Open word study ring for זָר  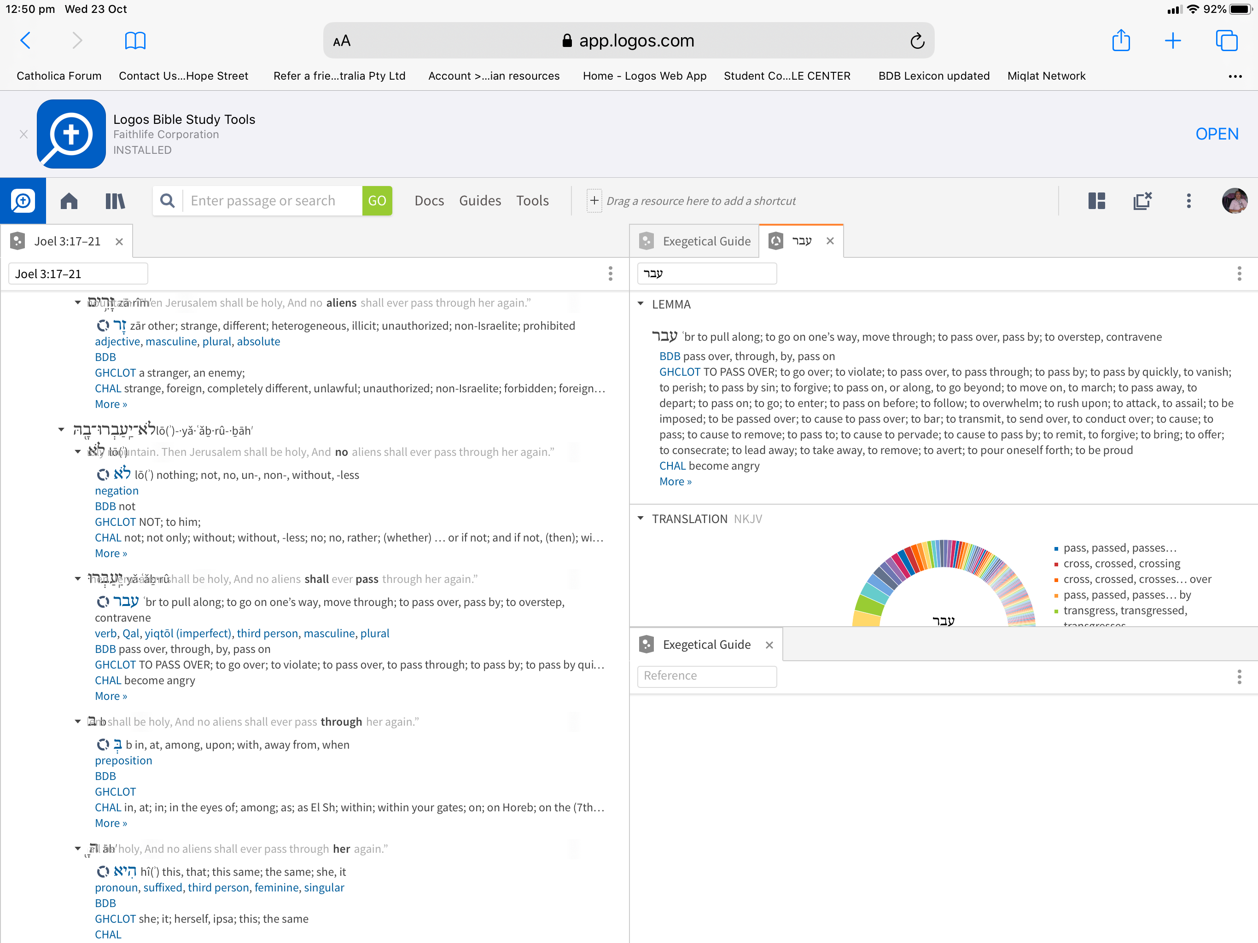click(103, 326)
